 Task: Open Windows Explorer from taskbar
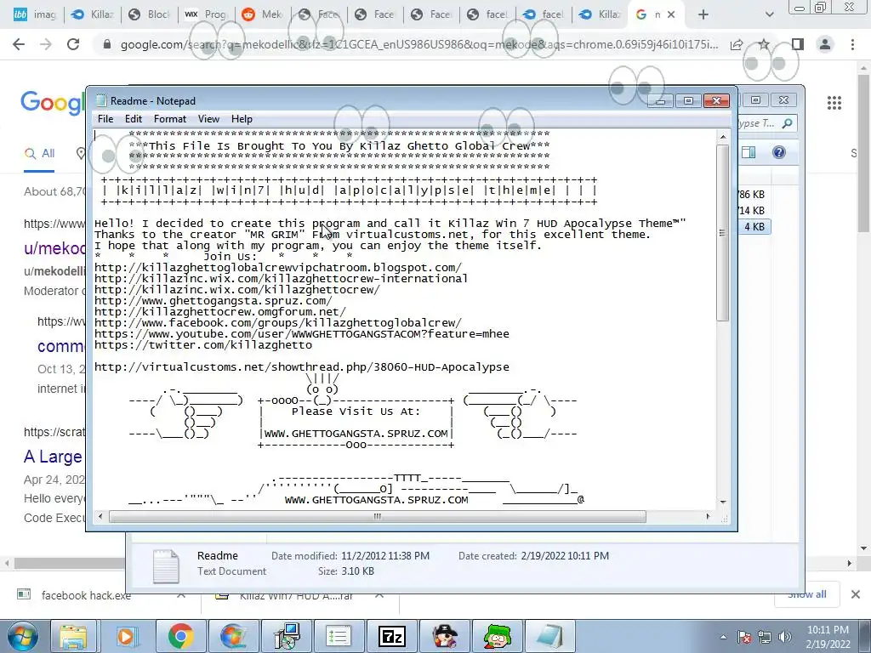[x=73, y=636]
